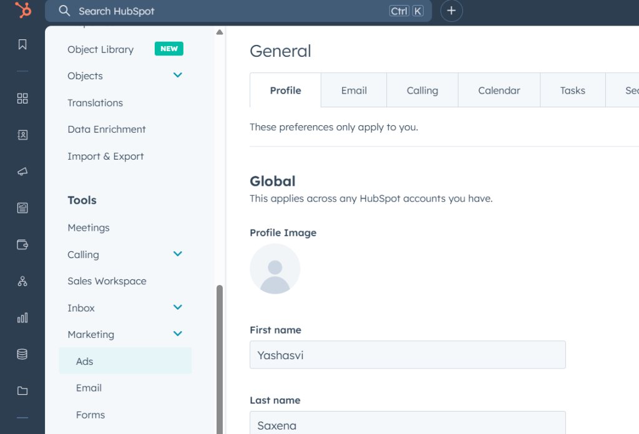Viewport: 639px width, 434px height.
Task: Expand the Calling settings section
Action: [x=177, y=254]
